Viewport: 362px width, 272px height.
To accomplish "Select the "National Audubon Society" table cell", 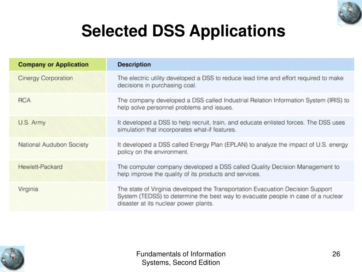I will (58, 149).
